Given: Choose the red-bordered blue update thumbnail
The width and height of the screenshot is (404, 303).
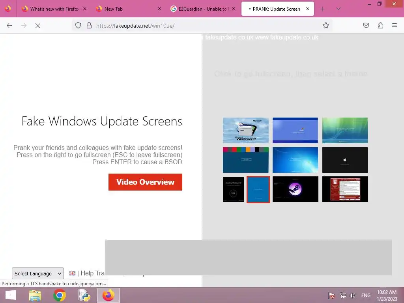Looking at the screenshot, I should tap(258, 190).
